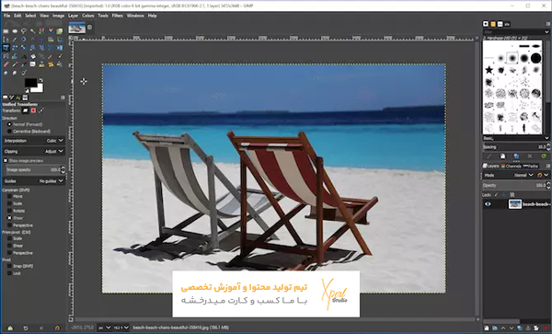Select Corrective (Backward) direction option

[9, 132]
